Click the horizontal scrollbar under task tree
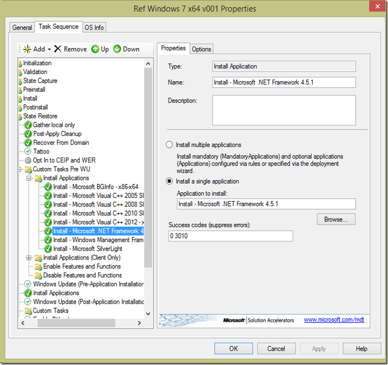The image size is (388, 365). pyautogui.click(x=70, y=323)
